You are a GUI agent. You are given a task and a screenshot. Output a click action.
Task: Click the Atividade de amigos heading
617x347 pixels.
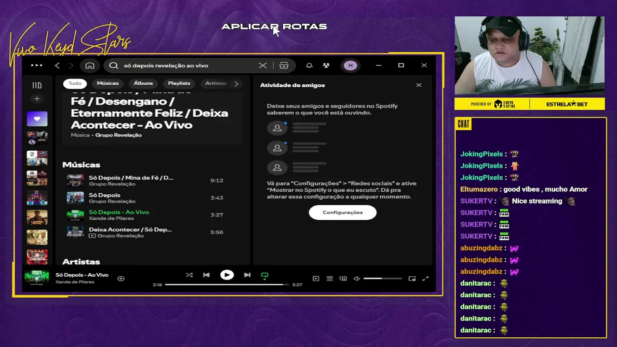click(x=293, y=85)
